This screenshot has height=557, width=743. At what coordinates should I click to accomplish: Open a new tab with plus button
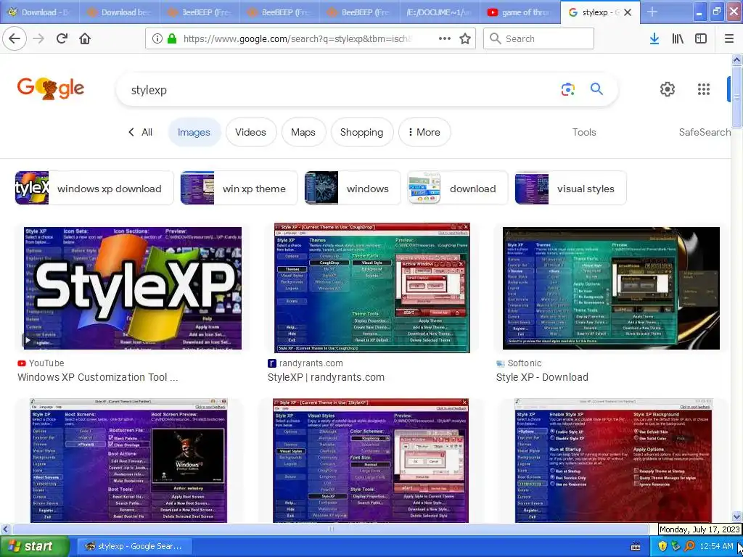[x=652, y=12]
